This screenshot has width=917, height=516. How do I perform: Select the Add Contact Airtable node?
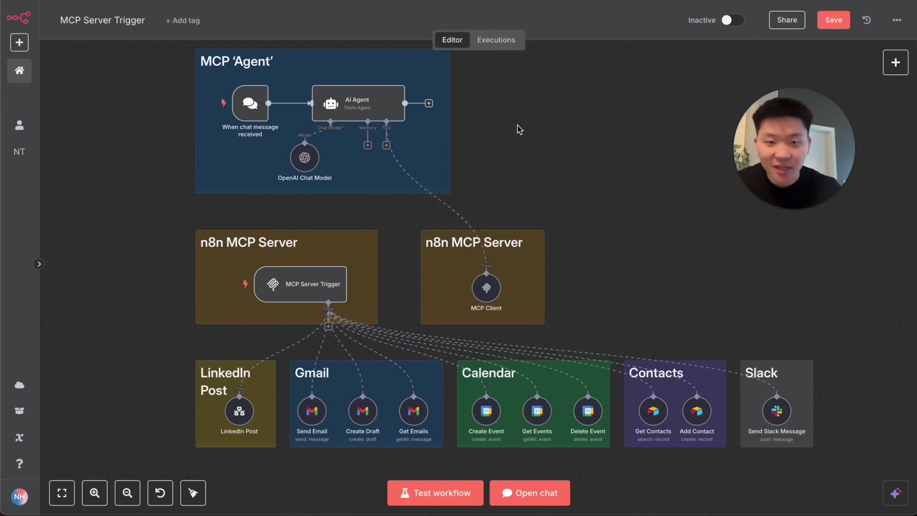[x=697, y=411]
